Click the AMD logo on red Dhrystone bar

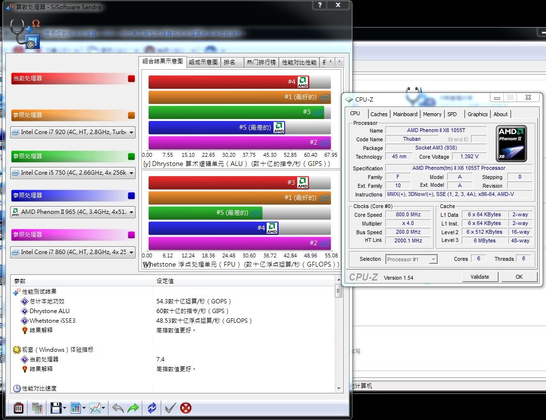coord(303,82)
